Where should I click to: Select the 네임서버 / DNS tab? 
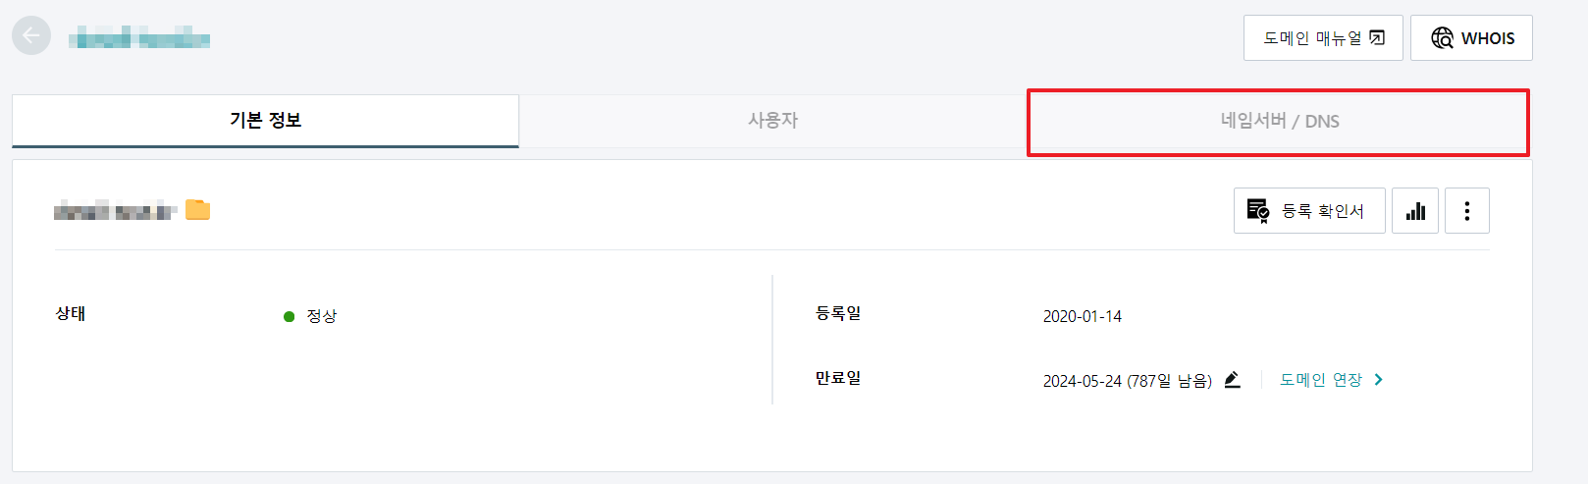1279,122
